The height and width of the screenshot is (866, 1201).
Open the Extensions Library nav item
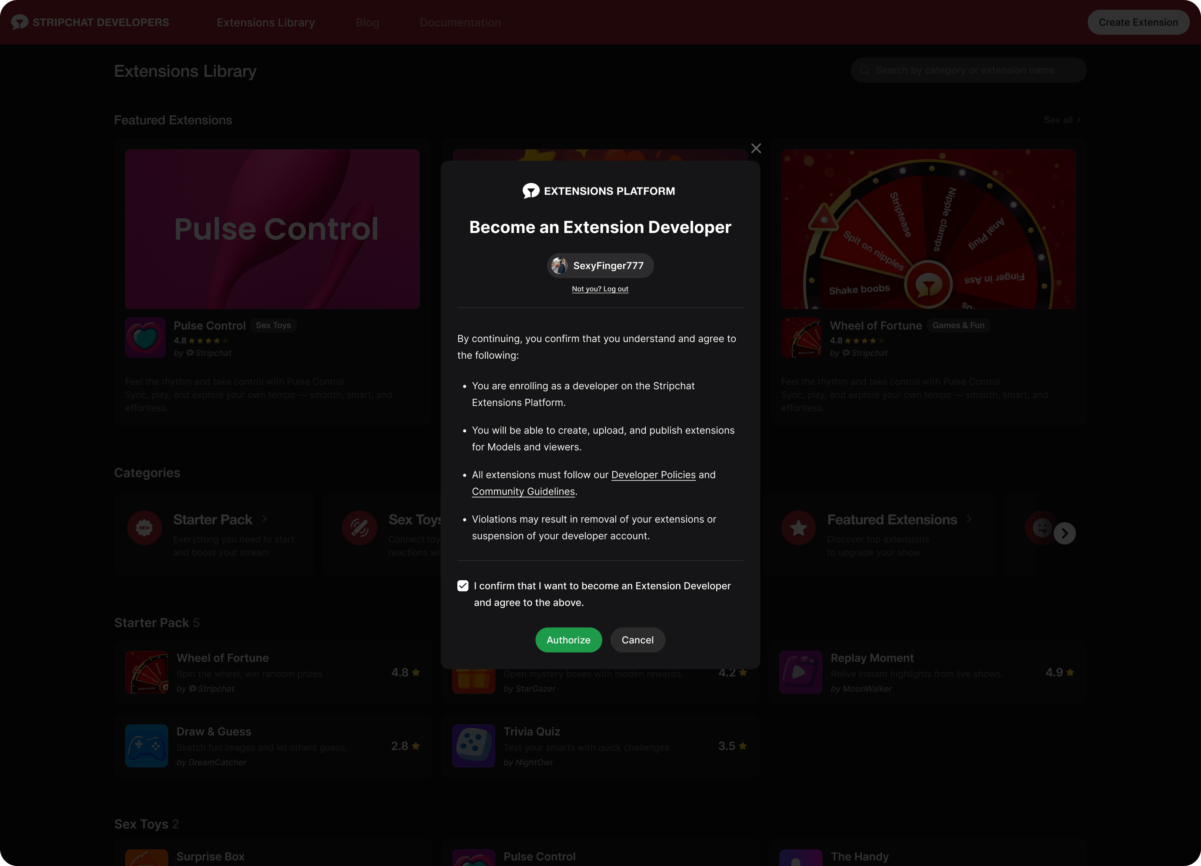(266, 22)
